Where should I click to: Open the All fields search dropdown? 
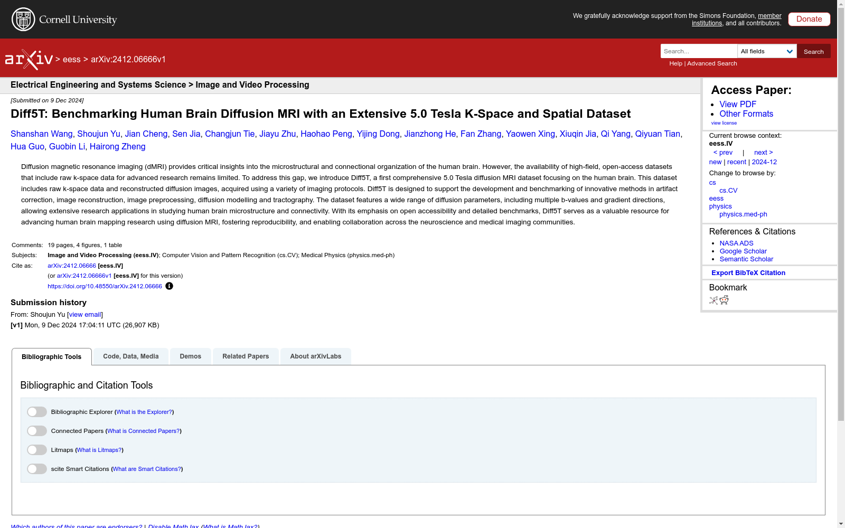click(x=767, y=51)
